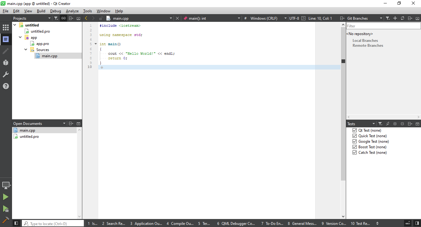Open file encoding UTF-8 selector
The height and width of the screenshot is (227, 421).
[x=294, y=18]
